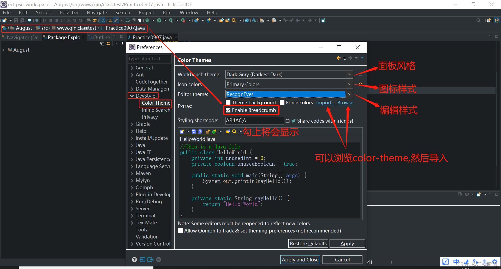The height and width of the screenshot is (269, 501).
Task: Click the Apply button
Action: pos(347,243)
